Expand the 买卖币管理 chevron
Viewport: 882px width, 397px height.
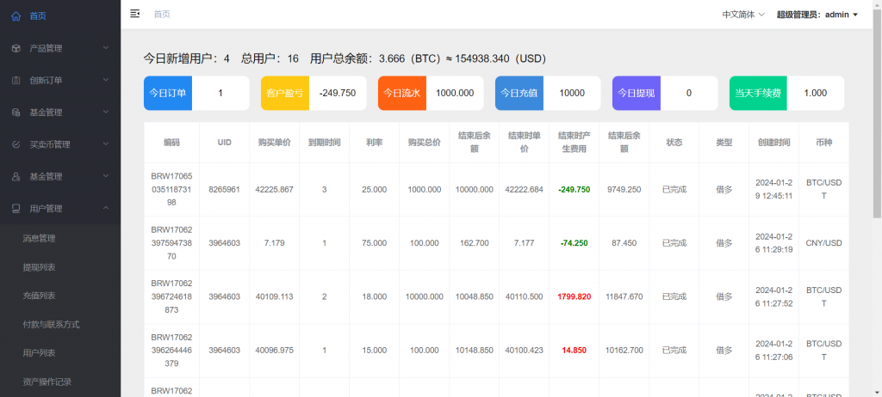[x=106, y=144]
